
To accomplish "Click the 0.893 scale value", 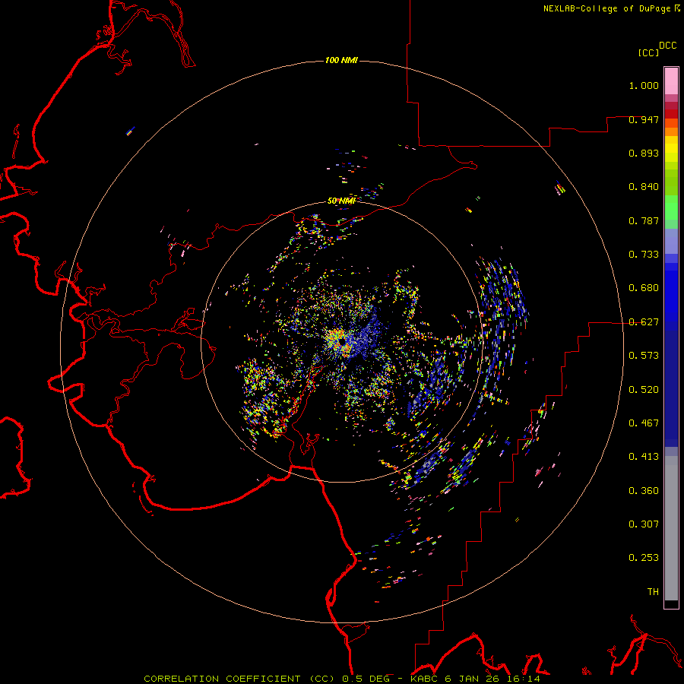I will [x=644, y=153].
